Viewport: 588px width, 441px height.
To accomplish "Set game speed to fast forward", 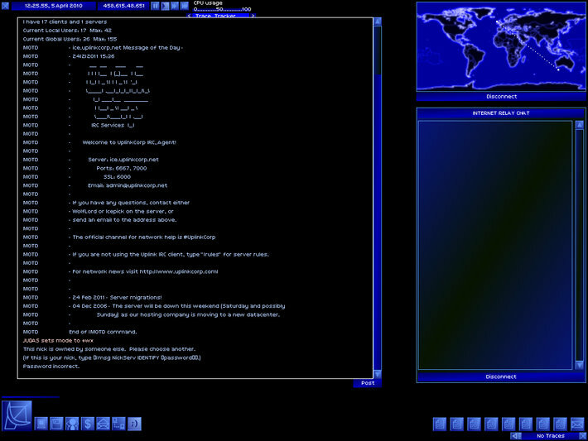I will pyautogui.click(x=175, y=5).
